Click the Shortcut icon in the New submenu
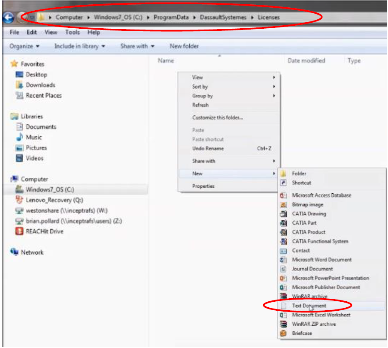This screenshot has height=348, width=388. pos(284,183)
